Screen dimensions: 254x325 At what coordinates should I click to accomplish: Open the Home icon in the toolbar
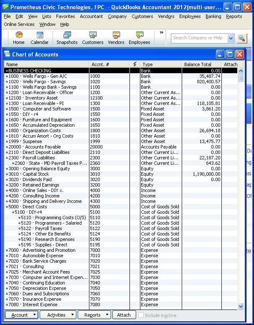tap(19, 38)
